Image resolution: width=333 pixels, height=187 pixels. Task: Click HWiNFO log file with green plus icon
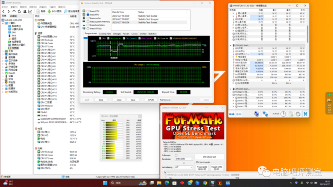[291, 114]
